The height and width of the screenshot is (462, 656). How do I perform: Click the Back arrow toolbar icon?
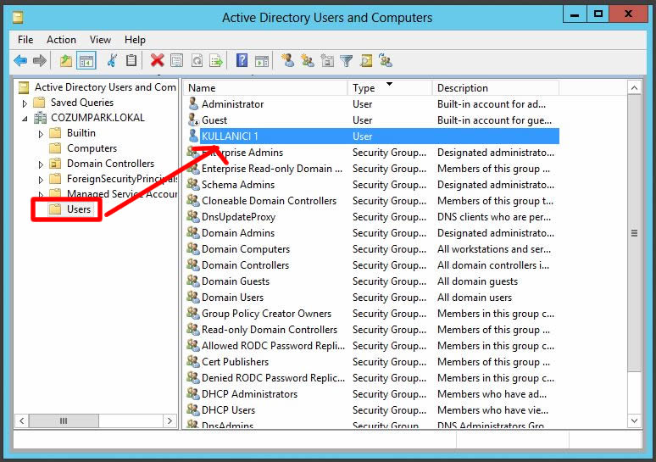(x=20, y=60)
